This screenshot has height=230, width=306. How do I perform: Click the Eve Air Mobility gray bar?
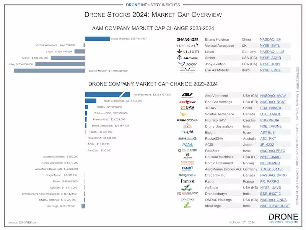49,71
